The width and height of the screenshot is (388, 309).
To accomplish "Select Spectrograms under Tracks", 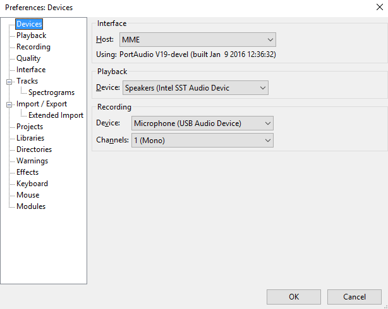I will coord(51,92).
